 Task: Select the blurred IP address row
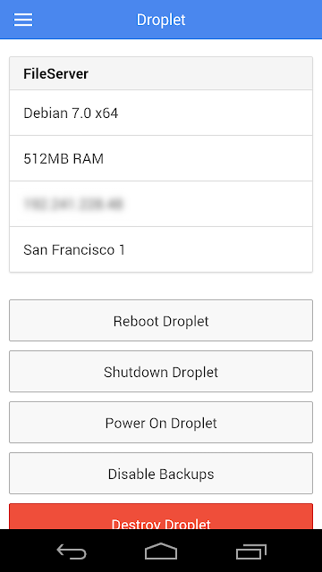point(161,204)
